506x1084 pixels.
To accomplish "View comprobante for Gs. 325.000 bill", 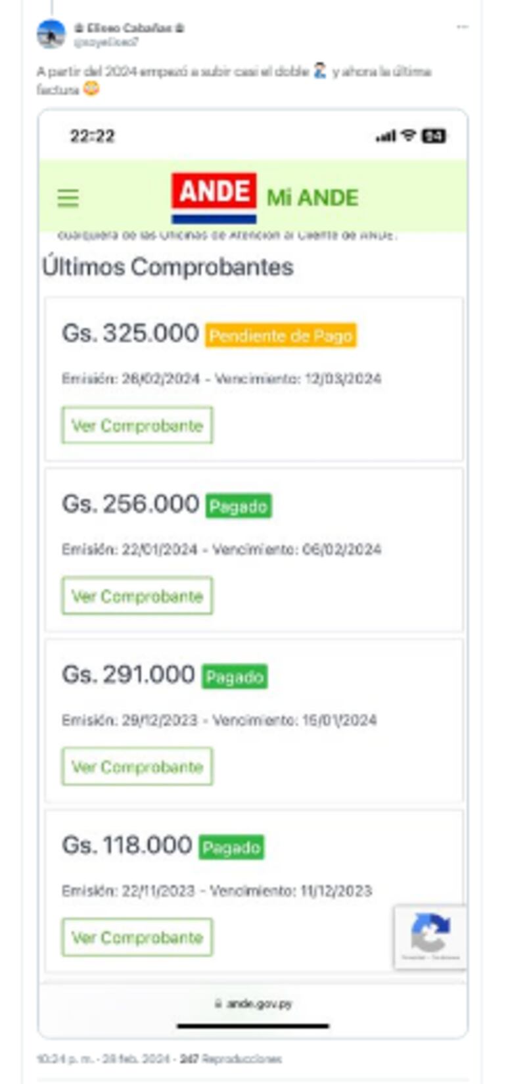I will [x=137, y=425].
